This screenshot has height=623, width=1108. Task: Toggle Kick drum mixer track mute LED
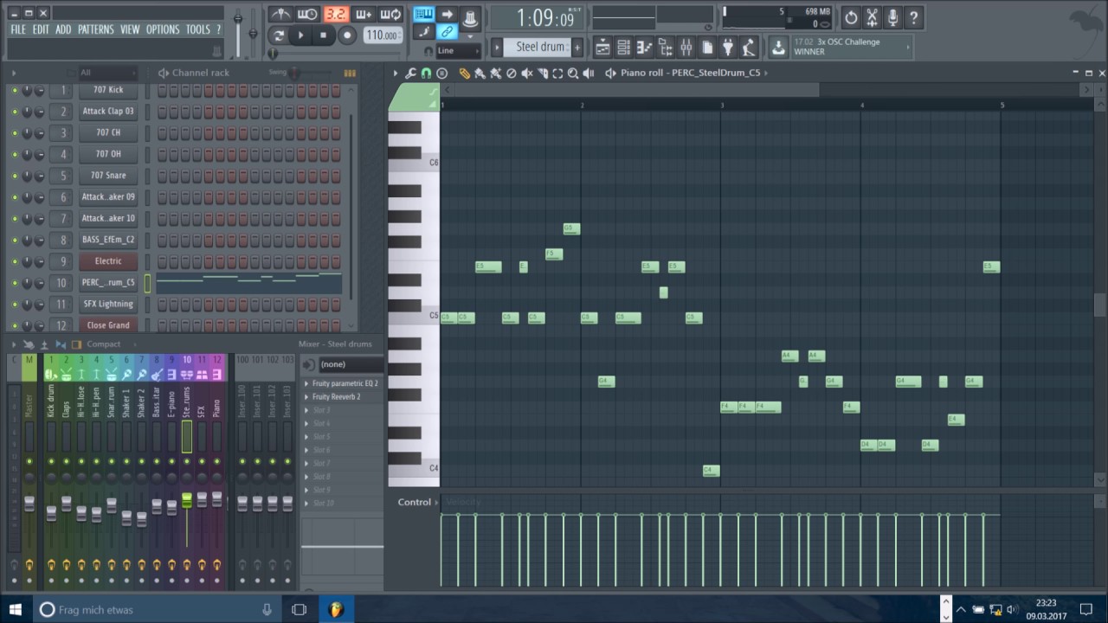[51, 461]
